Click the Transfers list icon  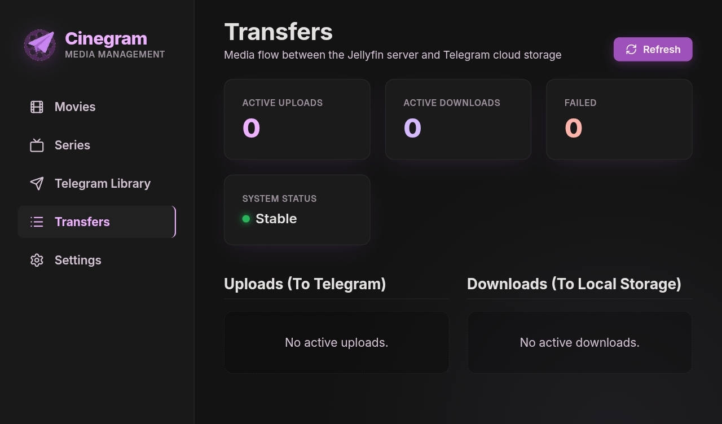(37, 222)
